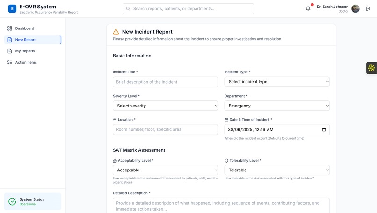Click the My Reports document icon
Screen dimensions: 377x213
(10, 51)
